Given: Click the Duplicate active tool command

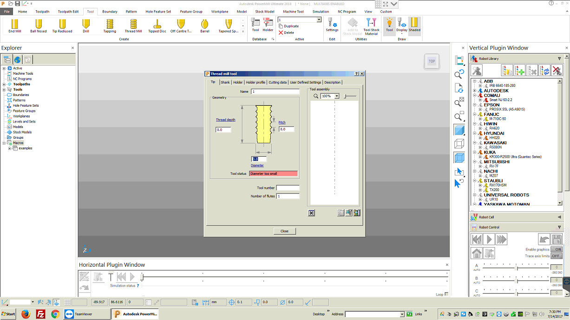Looking at the screenshot, I should point(289,26).
